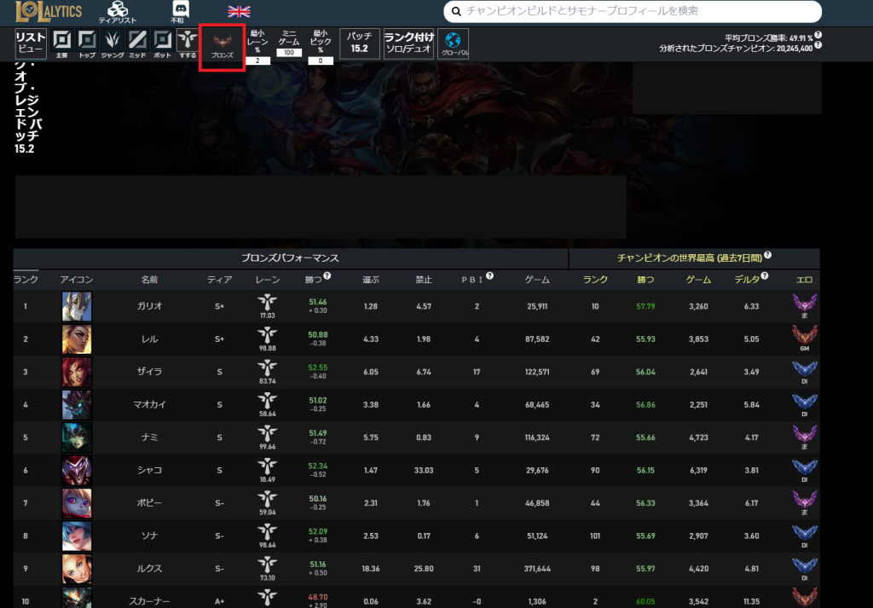Open the Patch 15.2 selector

pyautogui.click(x=360, y=43)
